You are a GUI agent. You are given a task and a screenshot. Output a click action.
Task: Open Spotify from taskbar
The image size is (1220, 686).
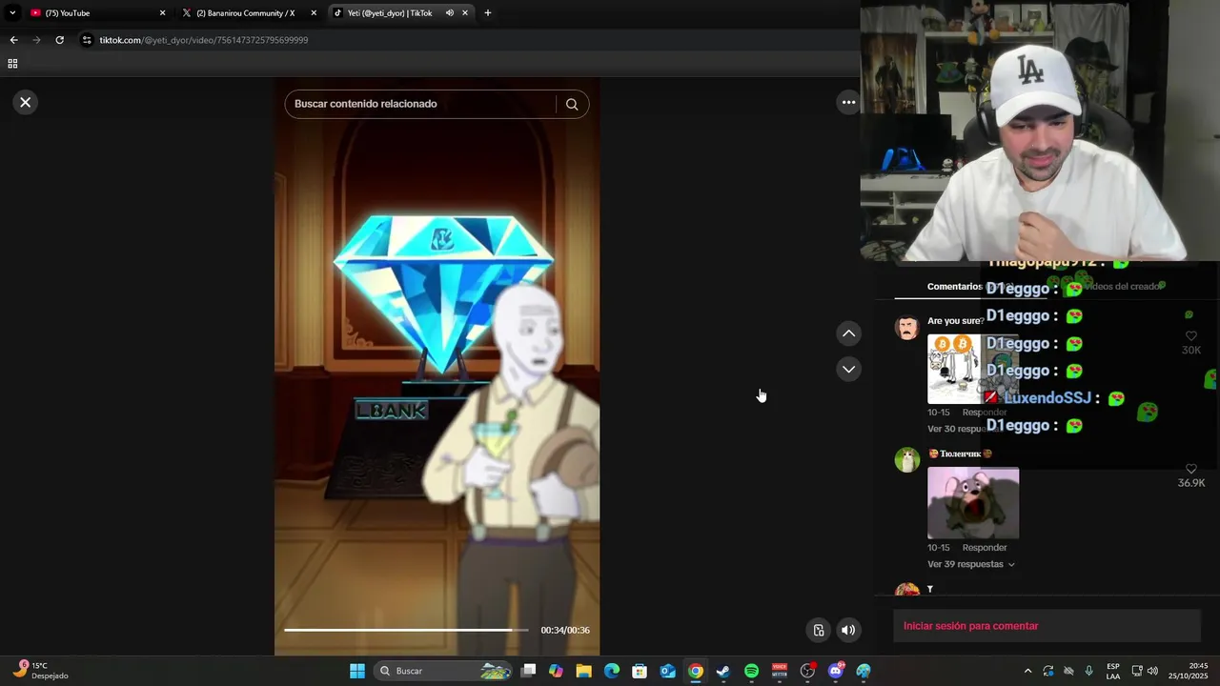(x=751, y=671)
